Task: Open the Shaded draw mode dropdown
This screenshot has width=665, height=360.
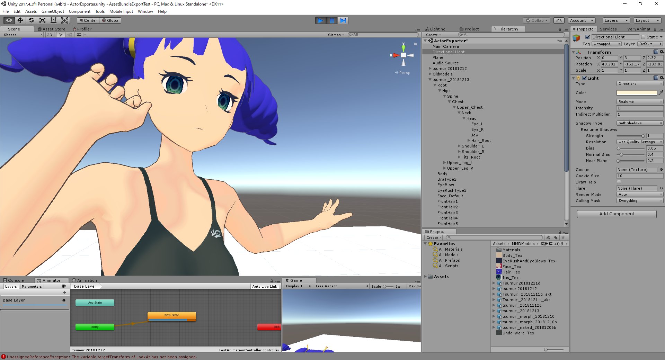Action: [23, 35]
